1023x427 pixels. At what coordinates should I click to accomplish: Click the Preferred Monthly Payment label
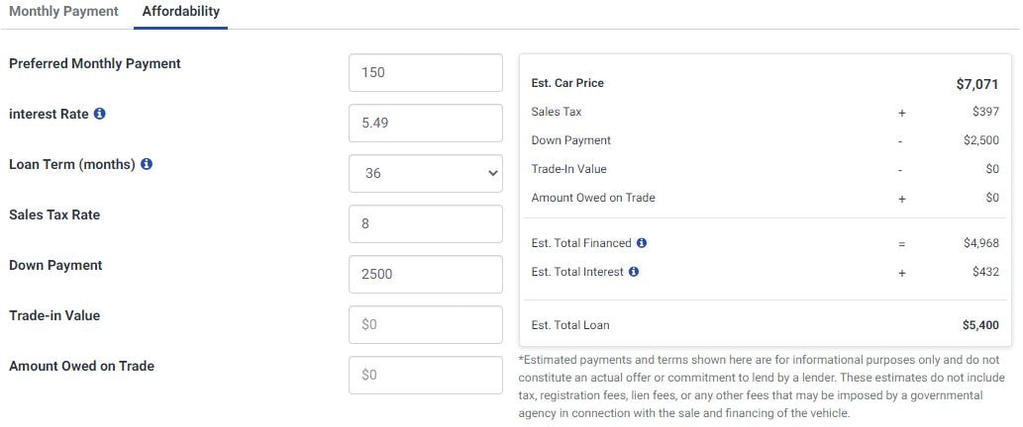(x=95, y=64)
